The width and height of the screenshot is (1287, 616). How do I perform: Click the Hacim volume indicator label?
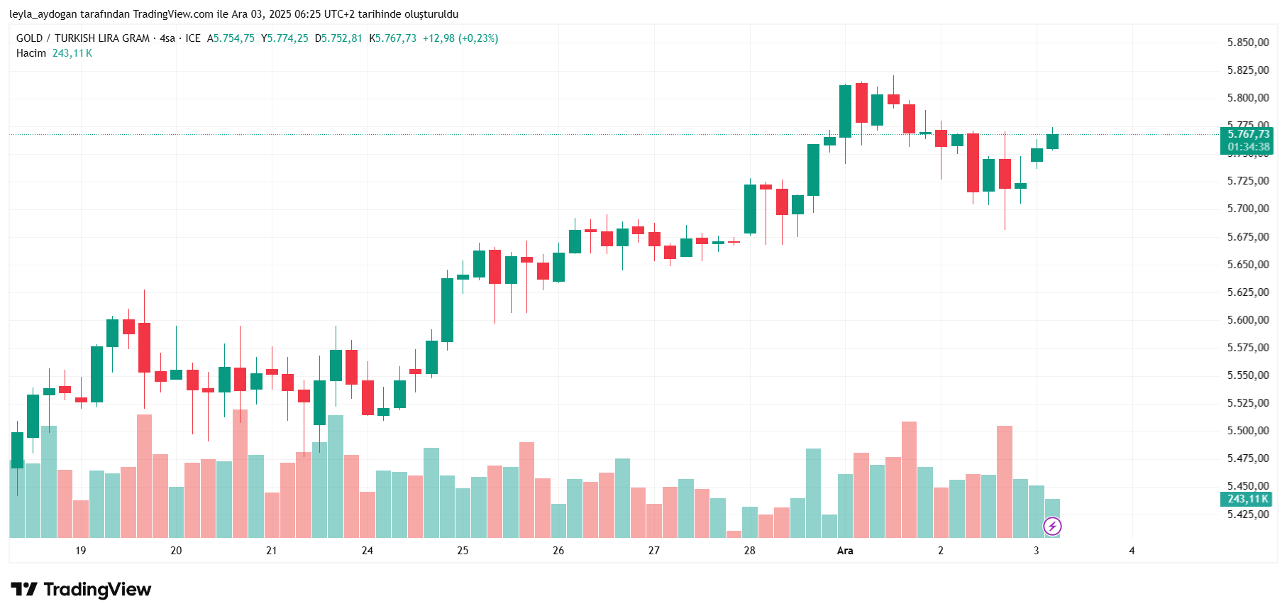click(x=31, y=53)
